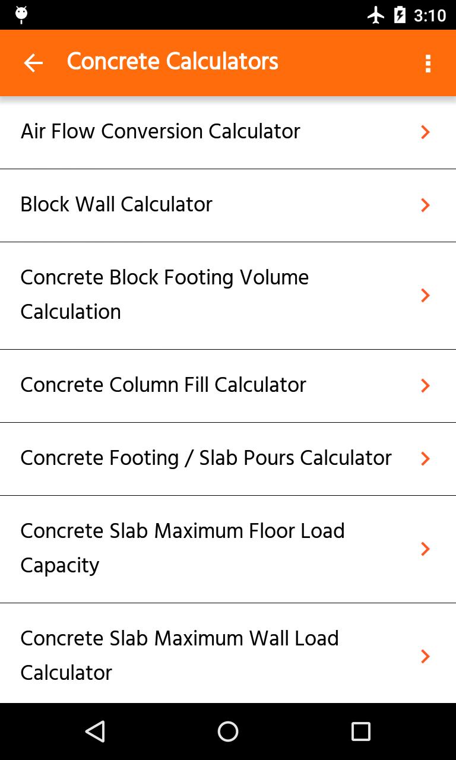The width and height of the screenshot is (456, 760).
Task: Open Air Flow Conversion Calculator
Action: 160,132
